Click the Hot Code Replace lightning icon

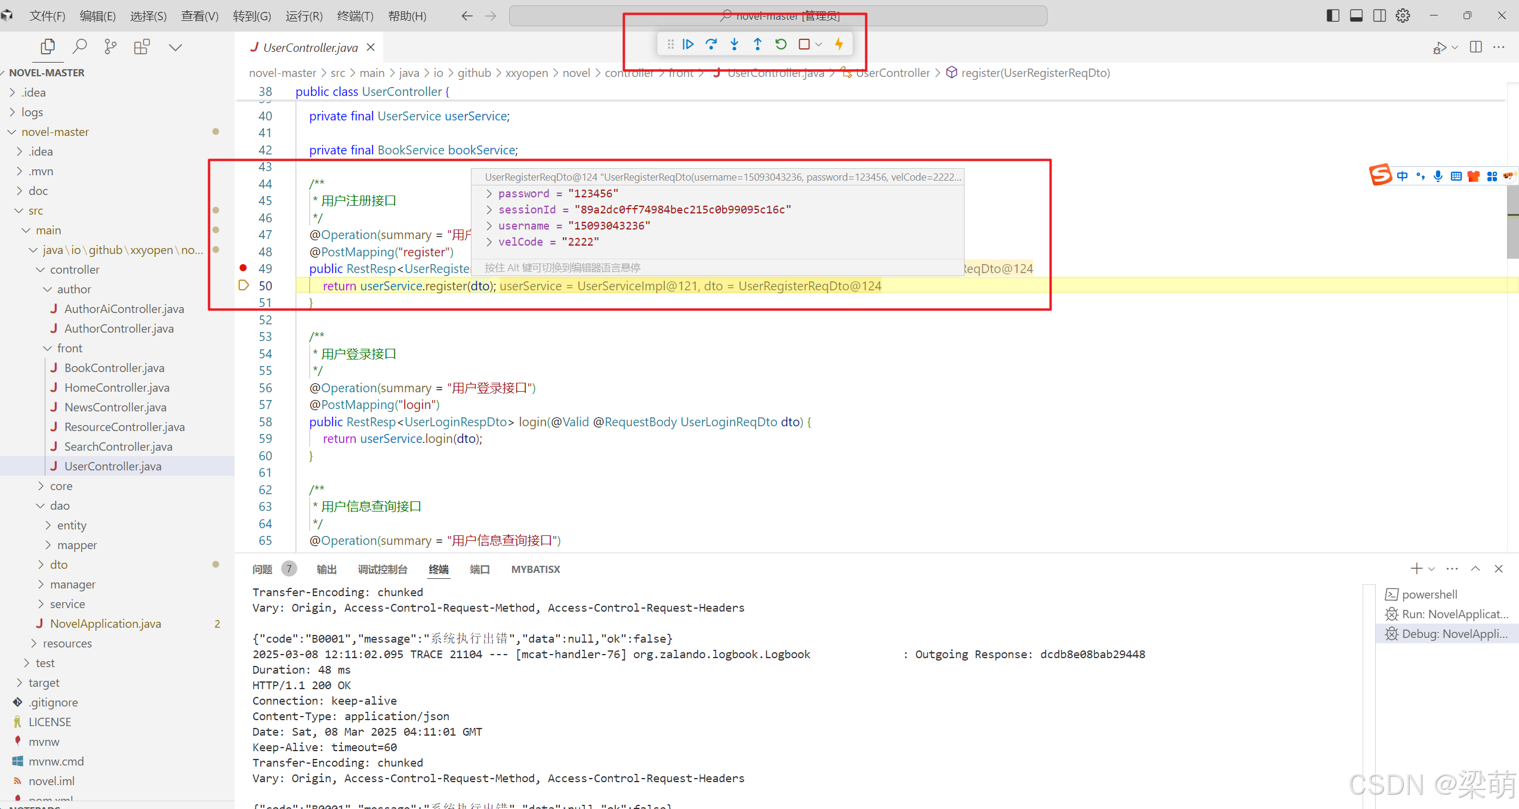point(839,44)
